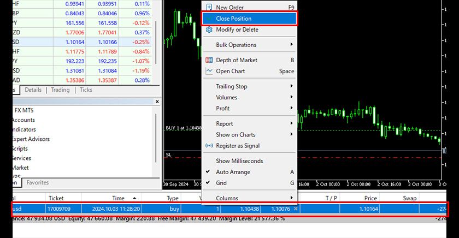459x238 pixels.
Task: Open the Favorites tab in Navigator
Action: pos(38,182)
